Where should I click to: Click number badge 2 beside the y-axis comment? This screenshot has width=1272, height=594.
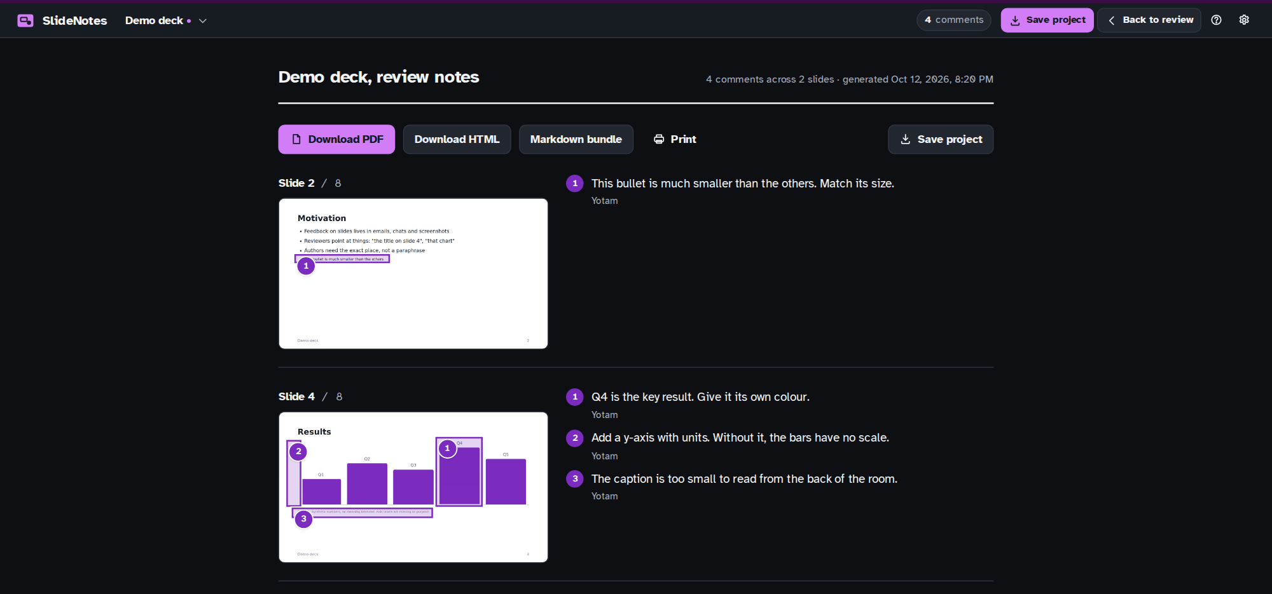click(x=575, y=438)
